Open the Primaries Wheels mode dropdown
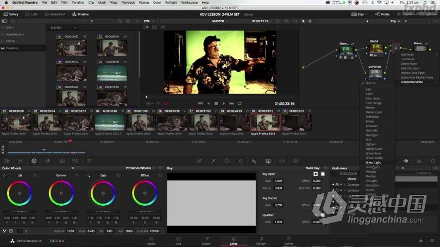The image size is (440, 247). [139, 168]
